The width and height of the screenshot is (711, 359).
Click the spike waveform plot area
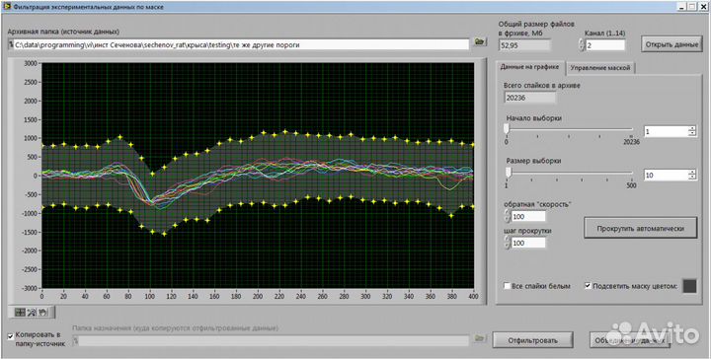258,176
